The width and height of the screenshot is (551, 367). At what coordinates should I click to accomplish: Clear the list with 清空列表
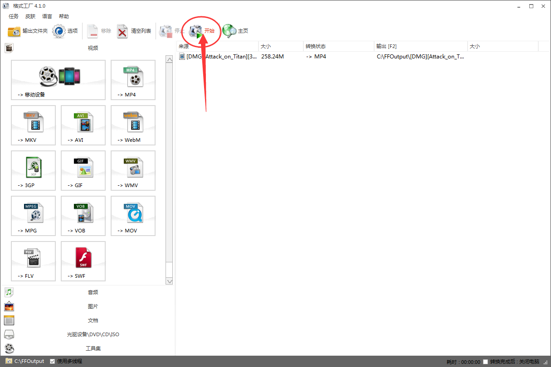(x=134, y=31)
